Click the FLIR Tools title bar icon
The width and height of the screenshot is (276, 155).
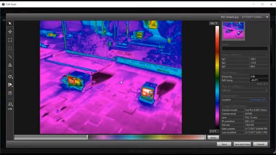3,4
